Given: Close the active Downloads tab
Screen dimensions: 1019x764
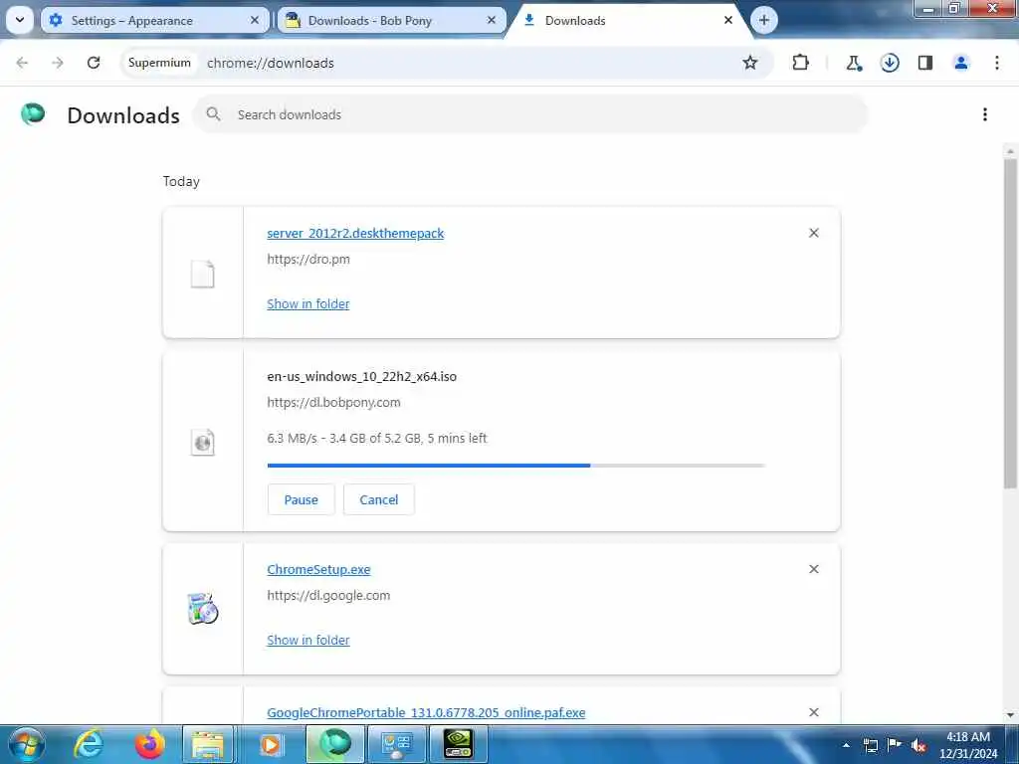Looking at the screenshot, I should 728,20.
